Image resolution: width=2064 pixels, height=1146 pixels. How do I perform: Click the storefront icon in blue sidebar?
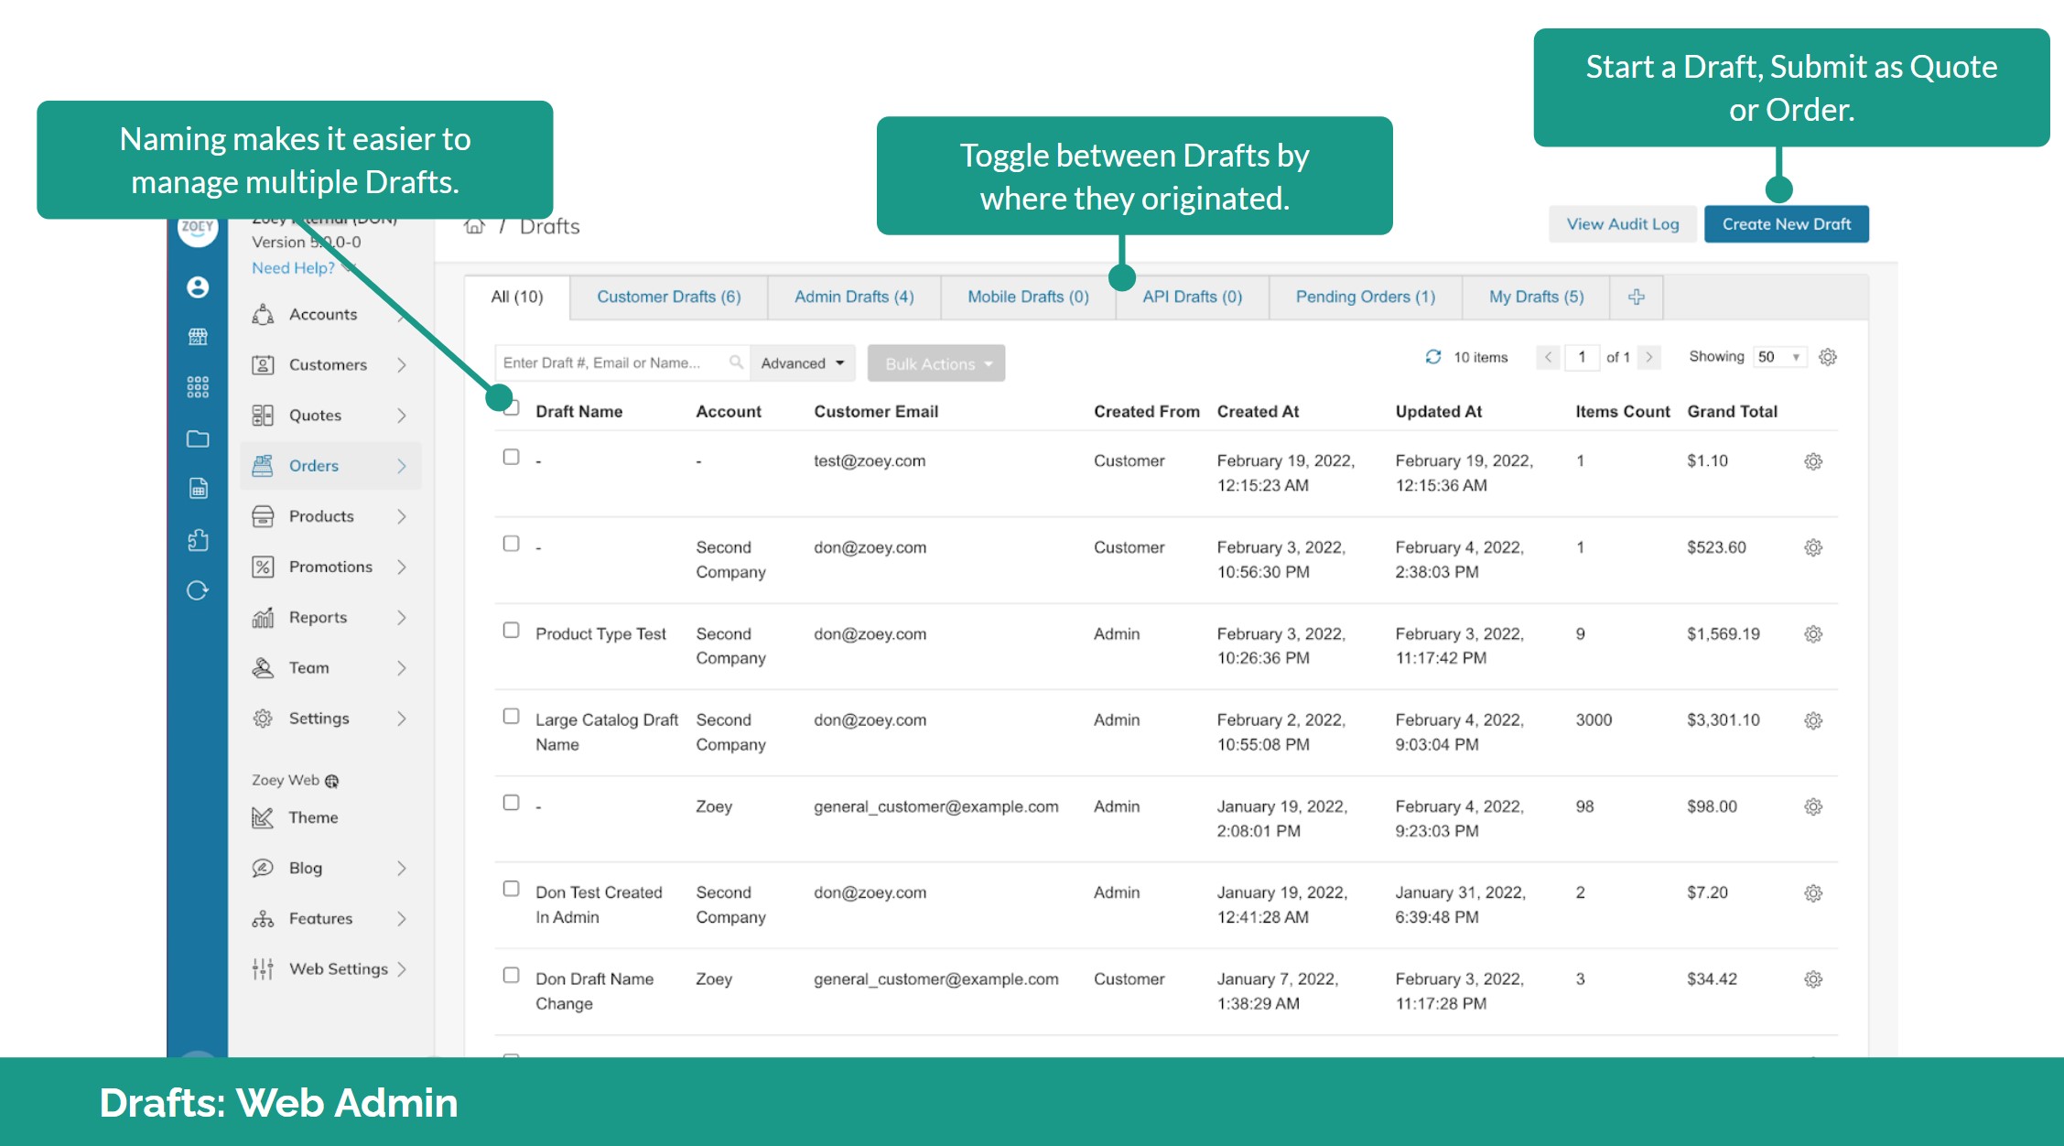(x=198, y=337)
